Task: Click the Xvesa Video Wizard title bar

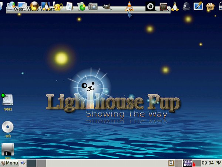Action: point(88,10)
